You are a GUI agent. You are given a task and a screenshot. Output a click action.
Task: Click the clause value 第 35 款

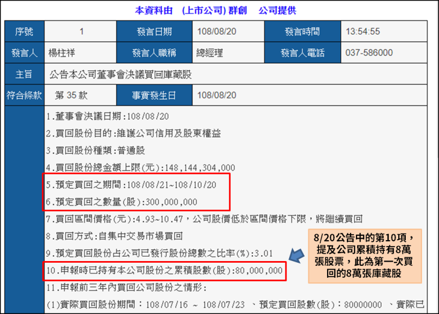71,95
